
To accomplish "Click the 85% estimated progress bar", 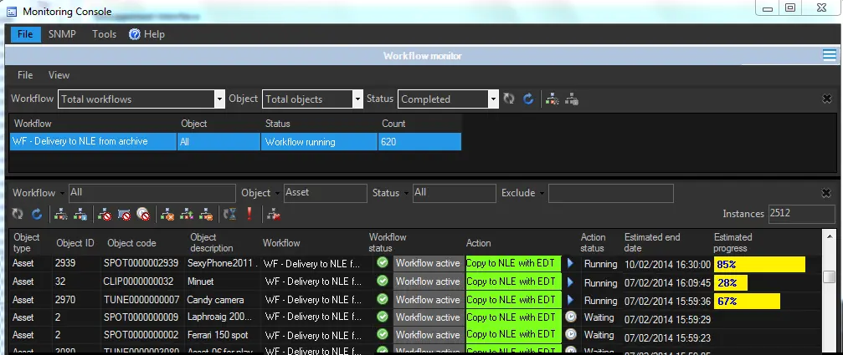I will click(759, 264).
